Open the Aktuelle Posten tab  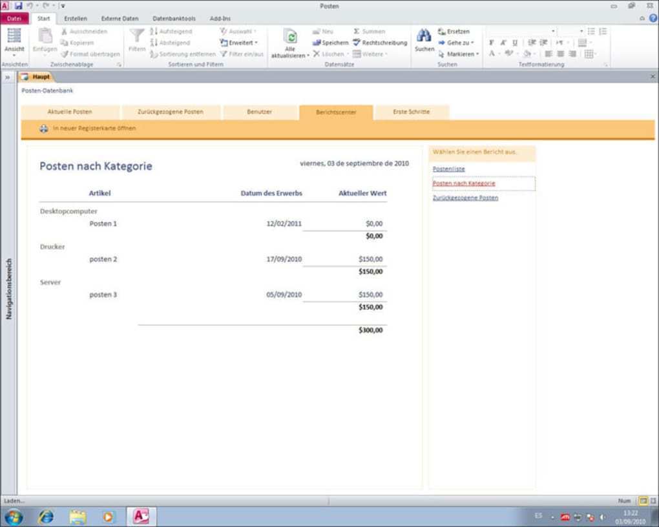click(70, 112)
